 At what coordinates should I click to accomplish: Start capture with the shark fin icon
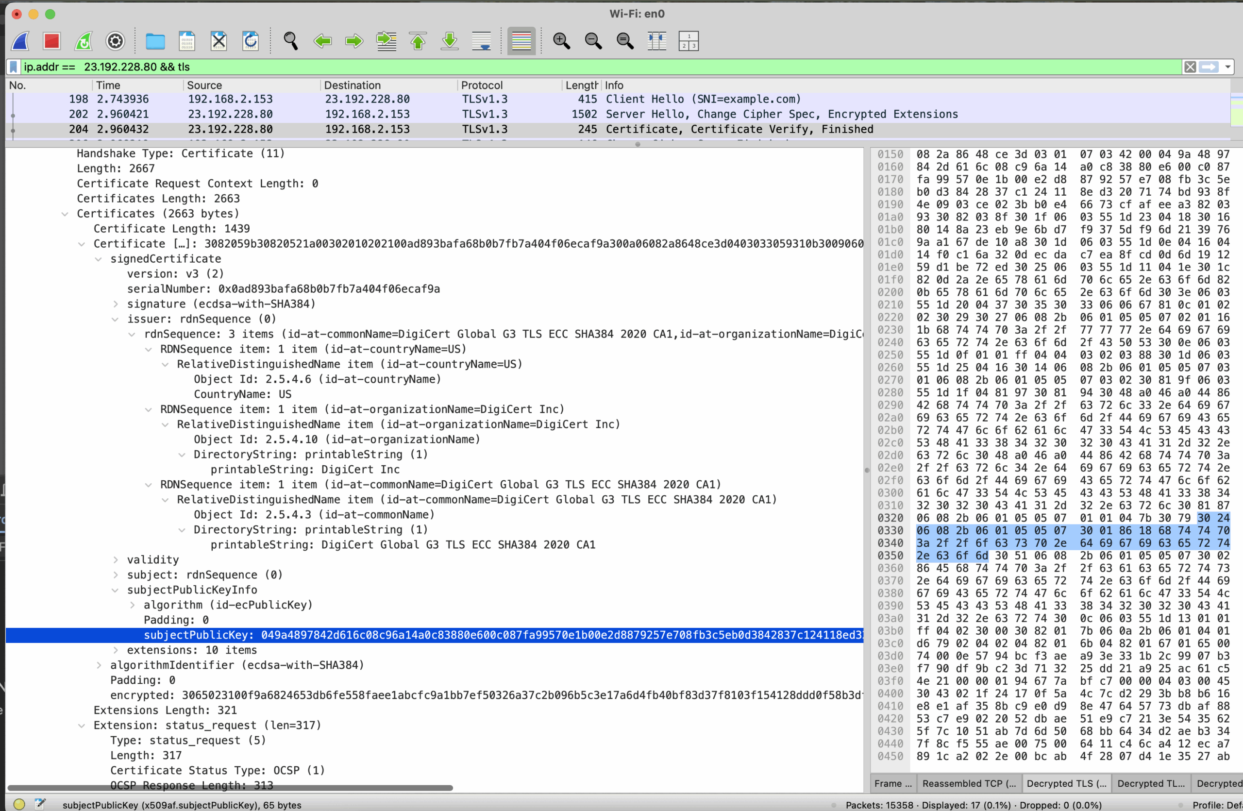coord(20,41)
